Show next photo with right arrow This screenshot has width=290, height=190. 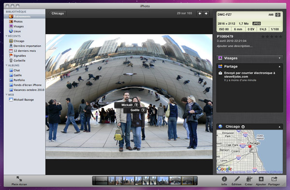(x=206, y=13)
